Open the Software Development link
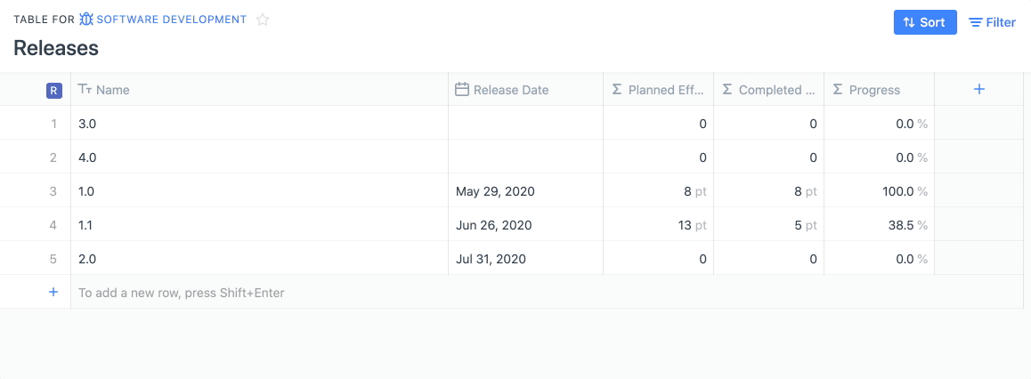 [172, 20]
